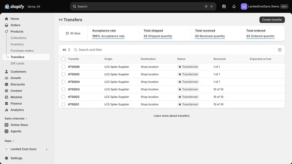Click the Settings gear icon

pyautogui.click(x=7, y=158)
